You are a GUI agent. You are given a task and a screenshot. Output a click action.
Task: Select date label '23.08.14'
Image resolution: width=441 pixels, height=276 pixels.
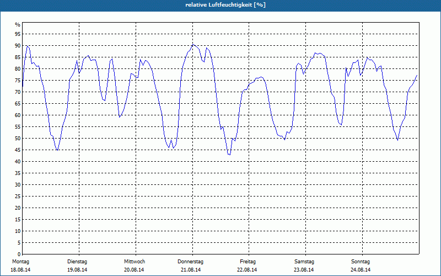pyautogui.click(x=304, y=270)
